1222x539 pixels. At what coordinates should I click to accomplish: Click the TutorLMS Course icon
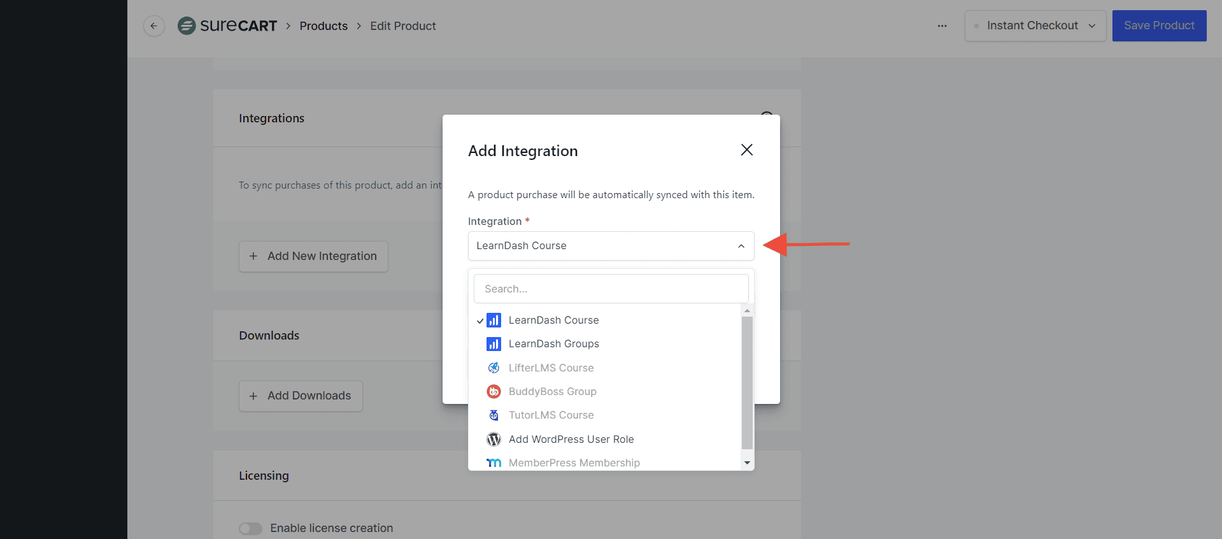(x=494, y=415)
